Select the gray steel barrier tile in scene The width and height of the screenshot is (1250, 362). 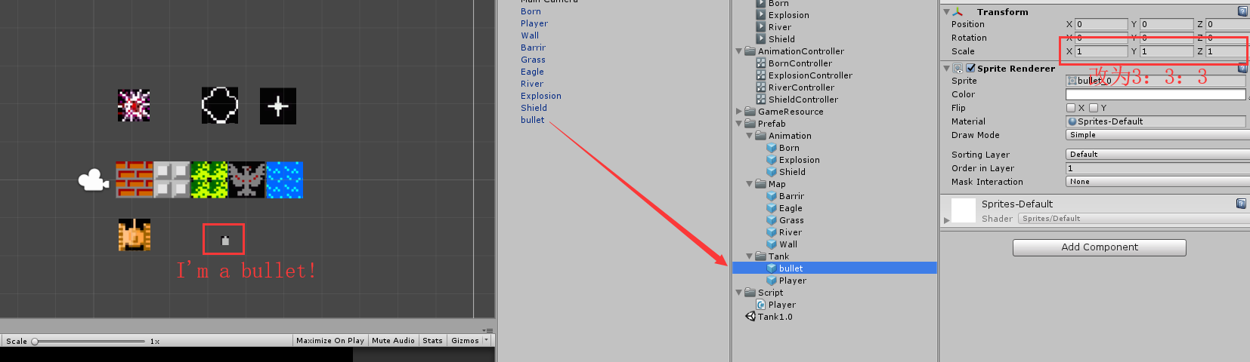[172, 179]
